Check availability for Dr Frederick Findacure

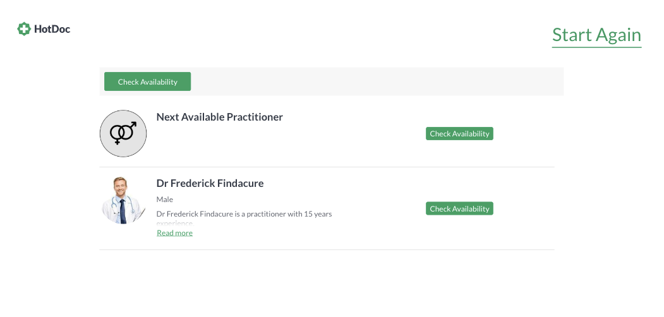[x=459, y=208]
